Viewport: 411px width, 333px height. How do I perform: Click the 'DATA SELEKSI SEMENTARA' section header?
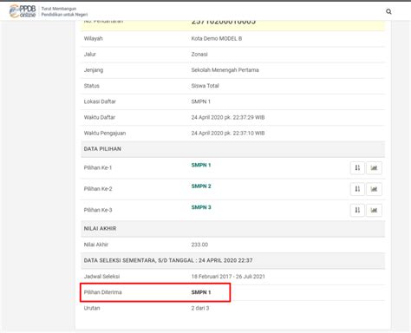coord(233,260)
